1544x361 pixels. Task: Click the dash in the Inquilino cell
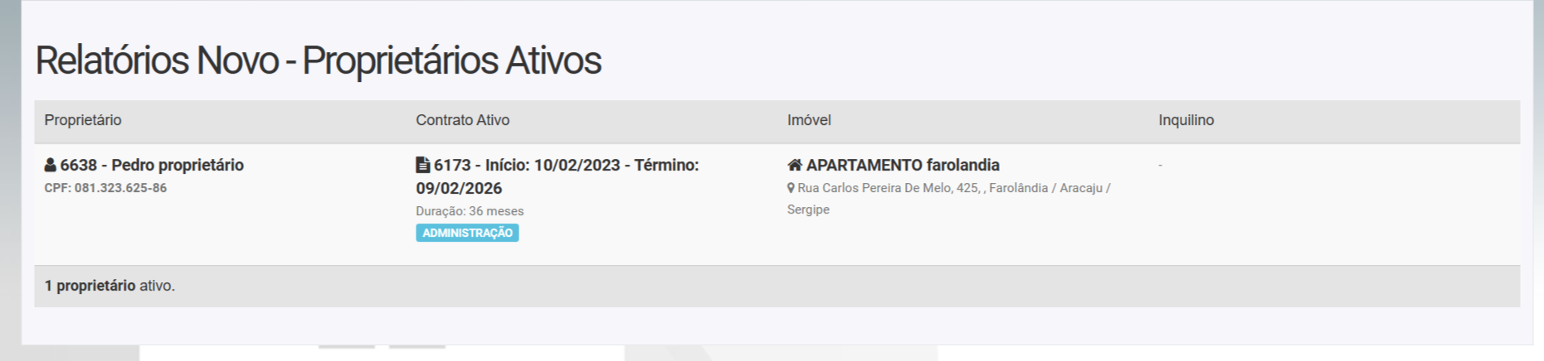[x=1160, y=166]
